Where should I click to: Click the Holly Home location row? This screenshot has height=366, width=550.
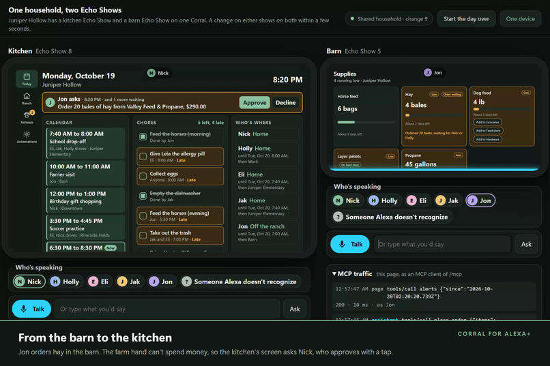tap(267, 154)
